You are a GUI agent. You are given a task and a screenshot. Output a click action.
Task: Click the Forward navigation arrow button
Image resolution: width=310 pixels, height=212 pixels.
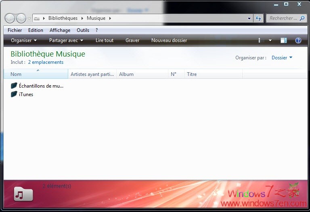point(21,19)
